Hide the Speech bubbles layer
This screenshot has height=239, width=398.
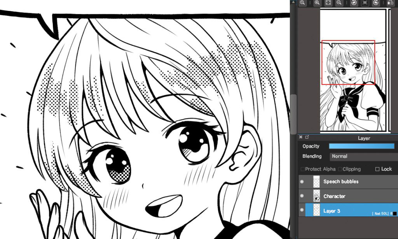(x=302, y=181)
